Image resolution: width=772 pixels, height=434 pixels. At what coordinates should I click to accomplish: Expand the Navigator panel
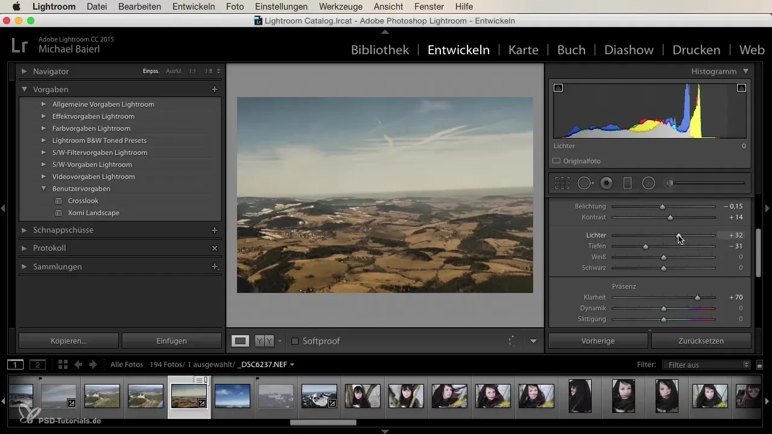(24, 71)
